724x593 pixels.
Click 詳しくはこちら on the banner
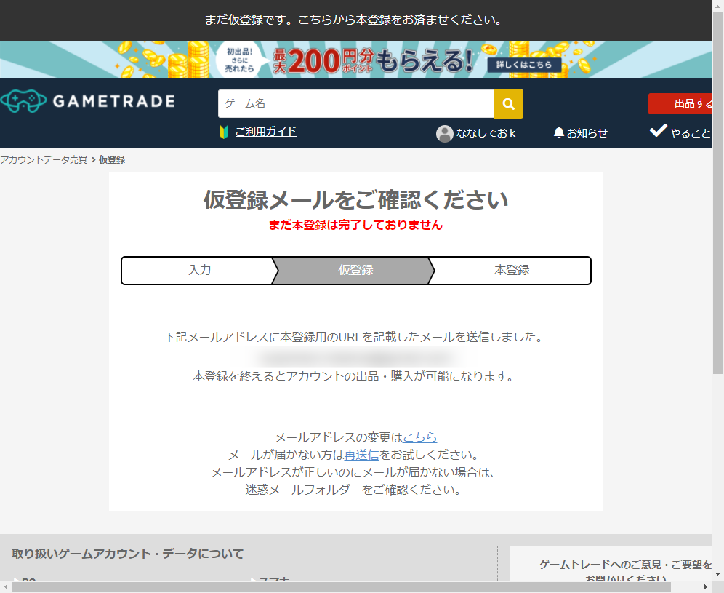524,65
